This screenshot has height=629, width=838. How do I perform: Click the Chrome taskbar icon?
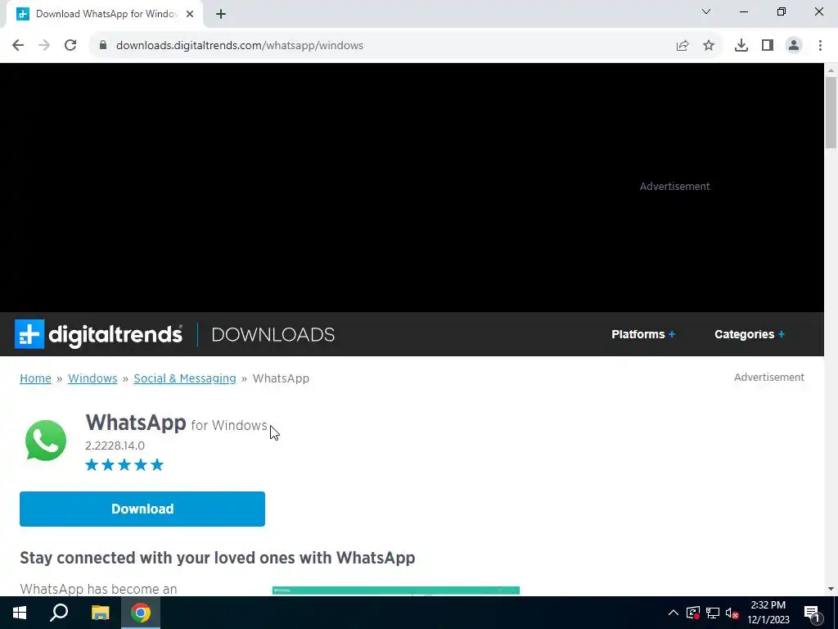click(141, 613)
